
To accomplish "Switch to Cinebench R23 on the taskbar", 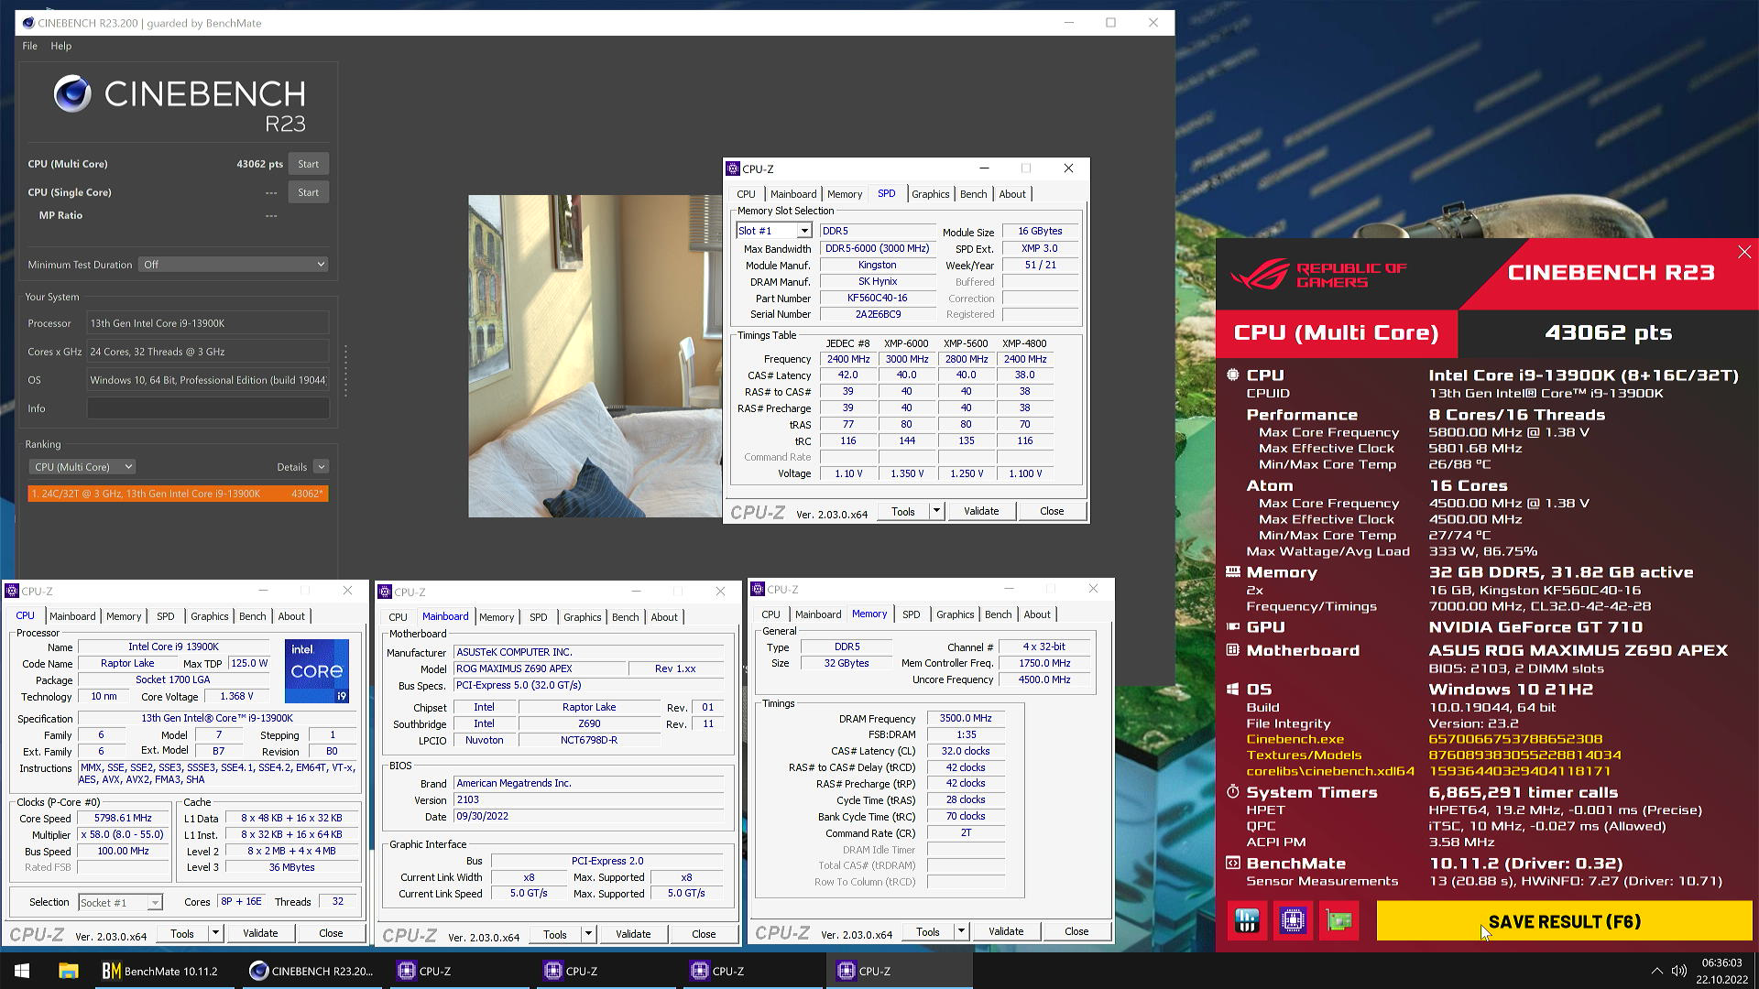I will click(311, 971).
